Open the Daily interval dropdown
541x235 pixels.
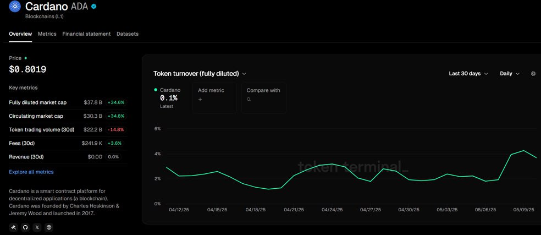coord(509,74)
